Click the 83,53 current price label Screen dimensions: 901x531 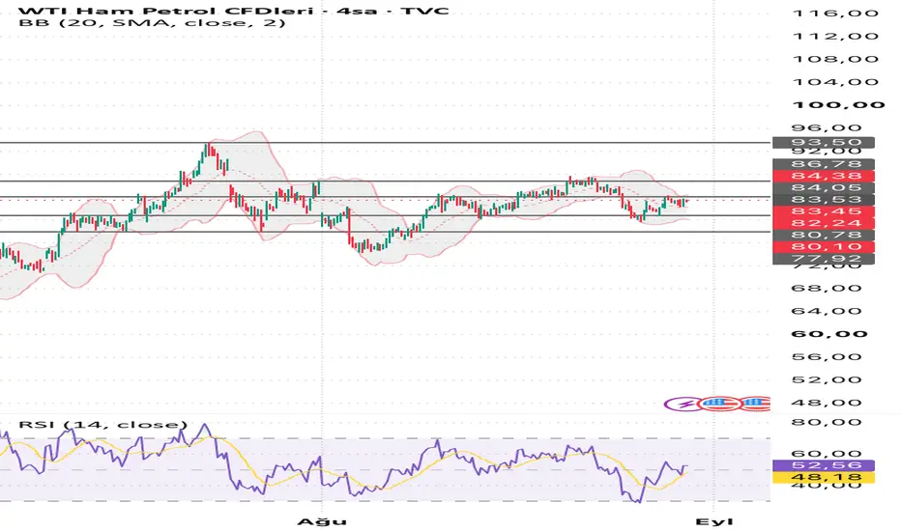[824, 200]
